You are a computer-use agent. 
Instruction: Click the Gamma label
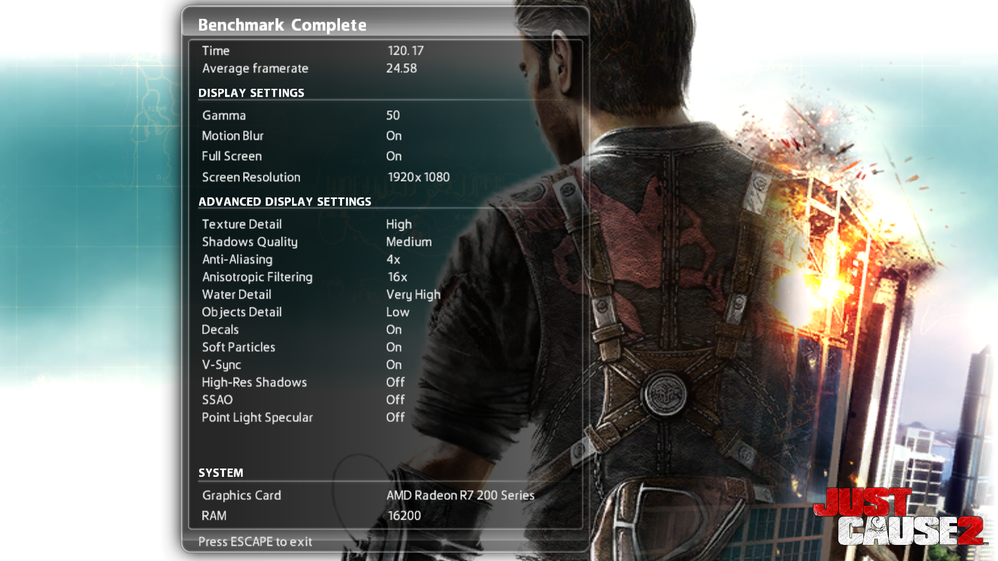click(x=224, y=115)
